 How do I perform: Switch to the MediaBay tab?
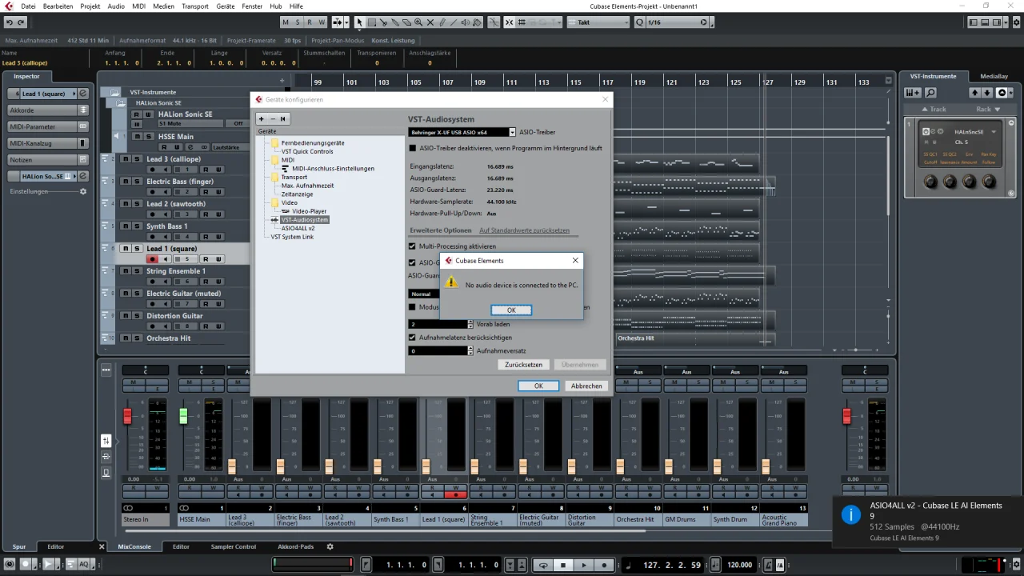[994, 76]
